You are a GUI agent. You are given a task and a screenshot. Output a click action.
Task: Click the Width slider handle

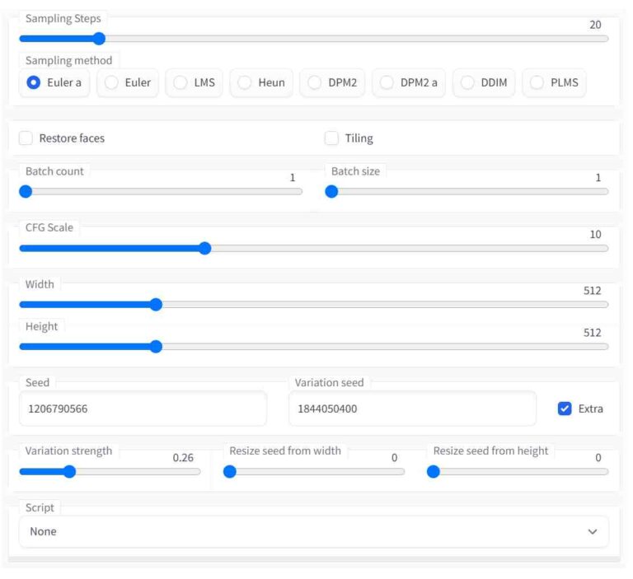tap(156, 305)
